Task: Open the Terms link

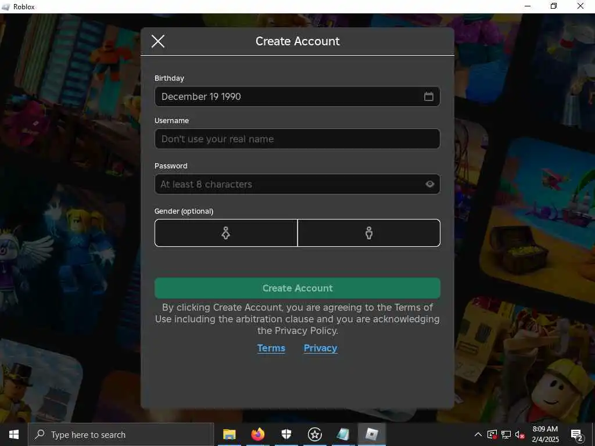Action: (271, 348)
